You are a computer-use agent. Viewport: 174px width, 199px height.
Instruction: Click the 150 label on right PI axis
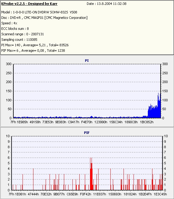[165, 91]
